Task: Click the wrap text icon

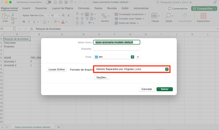Action: (x=92, y=14)
